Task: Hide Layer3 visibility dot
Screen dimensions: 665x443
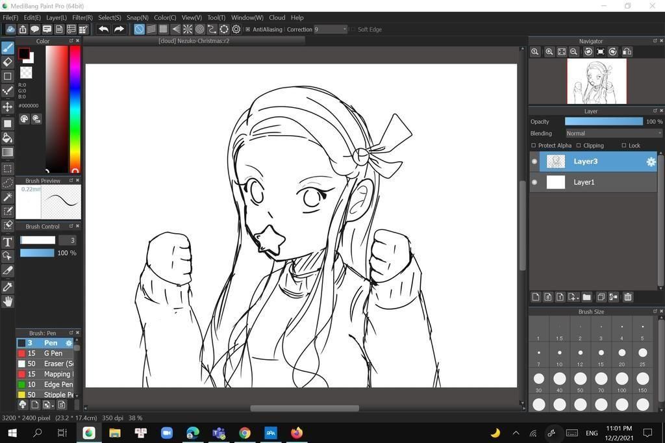Action: (x=534, y=161)
